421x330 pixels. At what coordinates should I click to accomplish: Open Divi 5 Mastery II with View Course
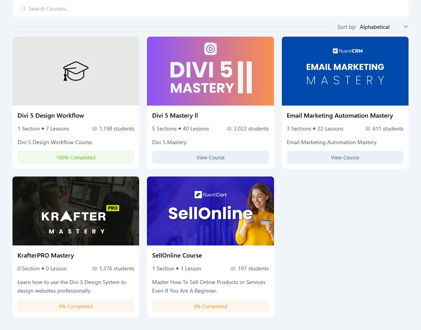point(210,157)
